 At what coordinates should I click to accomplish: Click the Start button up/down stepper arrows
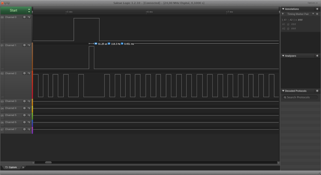(x=29, y=10)
